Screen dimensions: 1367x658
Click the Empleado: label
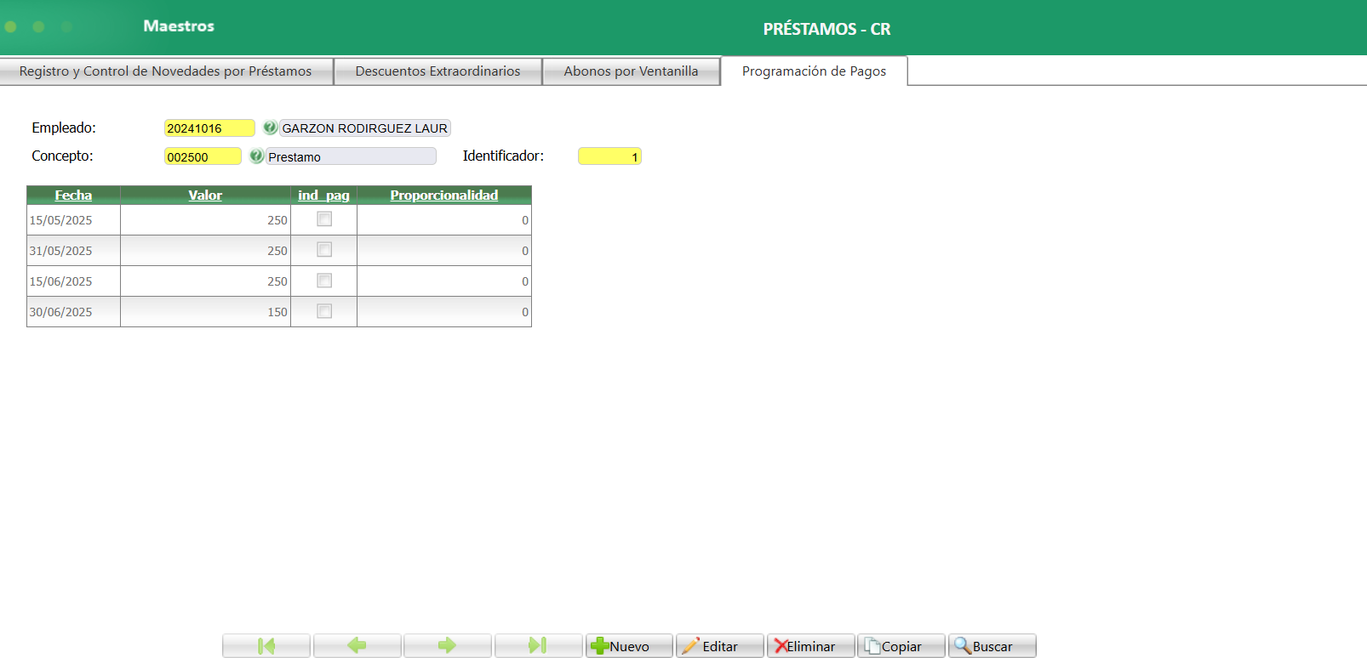[x=64, y=128]
